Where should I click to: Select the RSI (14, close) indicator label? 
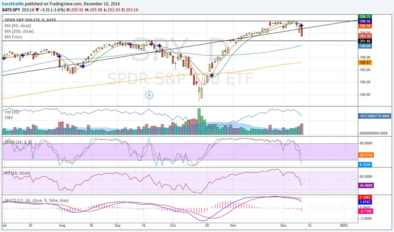click(x=17, y=173)
